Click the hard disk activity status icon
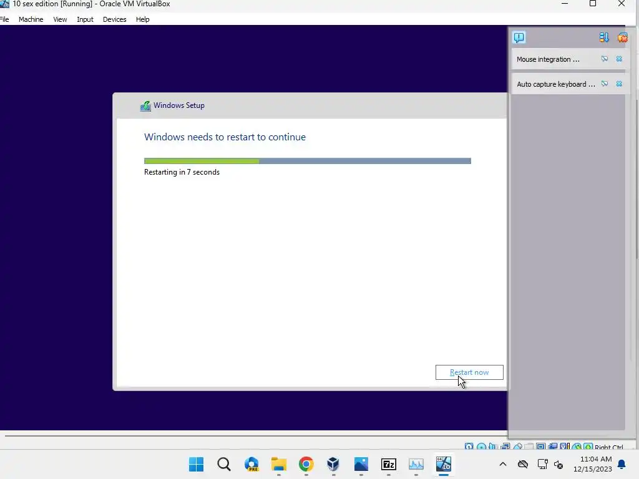This screenshot has height=479, width=639. coord(469,447)
